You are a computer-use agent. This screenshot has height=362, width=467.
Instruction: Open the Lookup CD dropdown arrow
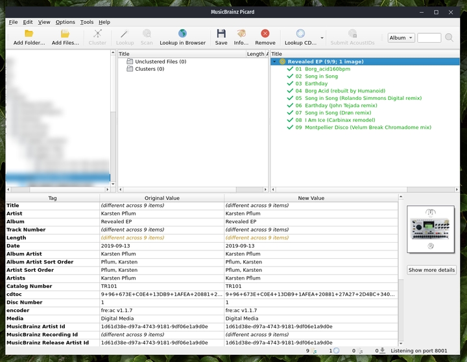pyautogui.click(x=322, y=38)
